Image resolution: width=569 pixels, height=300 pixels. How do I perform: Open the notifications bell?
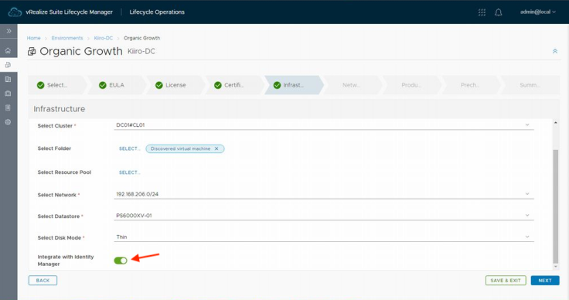(x=499, y=12)
